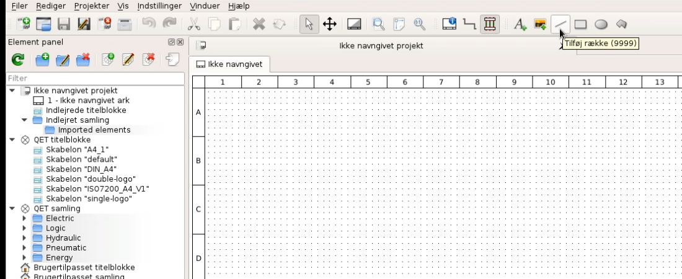The height and width of the screenshot is (279, 682).
Task: Click the add text field tool
Action: (x=520, y=24)
